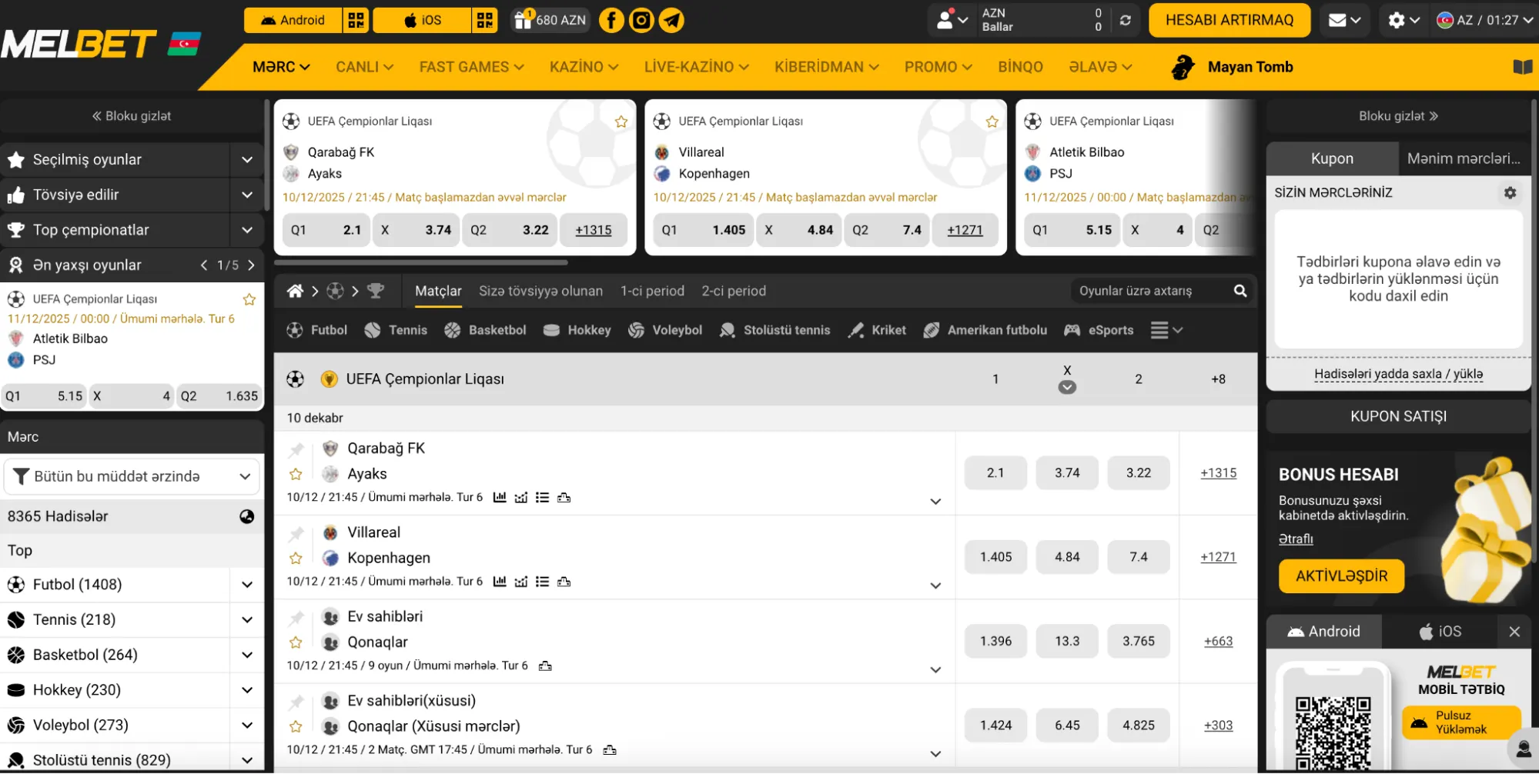Click the pie chart icon beside 8365 Hadisələr
Image resolution: width=1539 pixels, height=774 pixels.
pyautogui.click(x=246, y=516)
